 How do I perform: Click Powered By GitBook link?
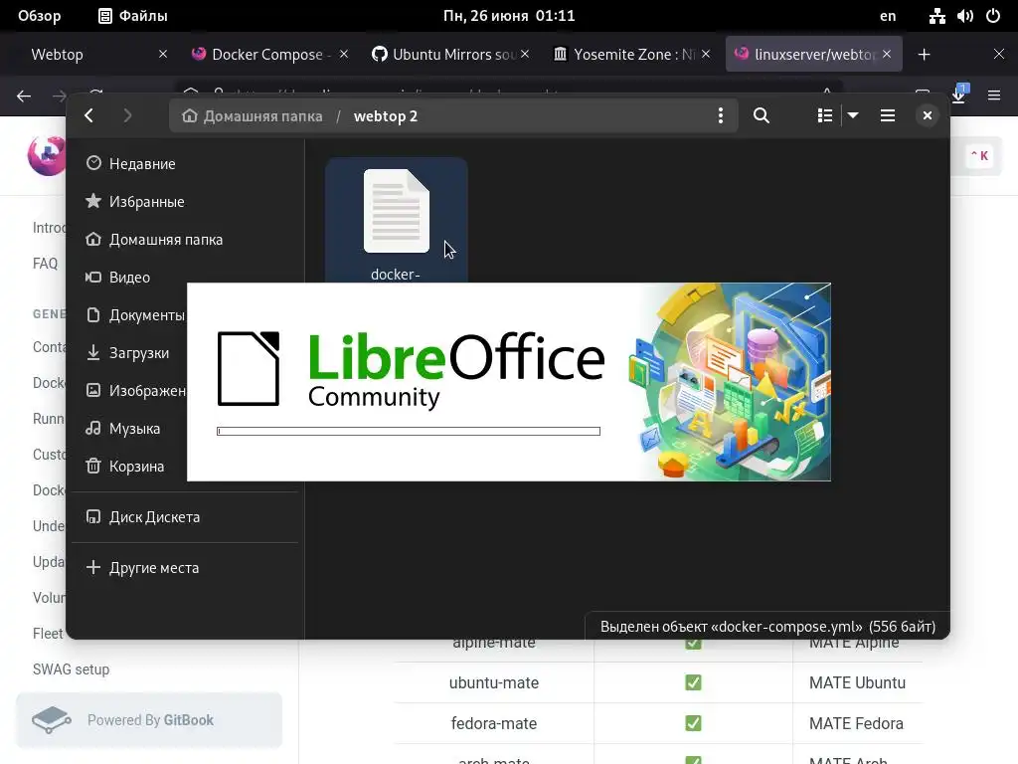pyautogui.click(x=149, y=720)
